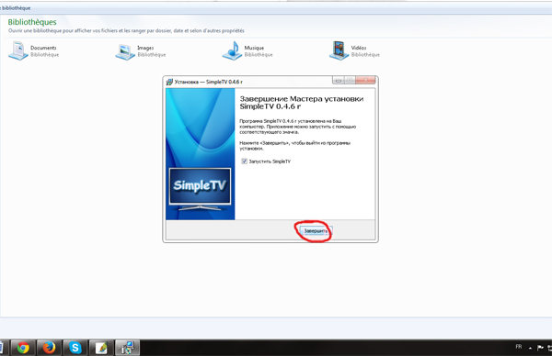Launch Google Chrome from the taskbar
Viewport: 552px width, 356px height.
click(x=23, y=348)
